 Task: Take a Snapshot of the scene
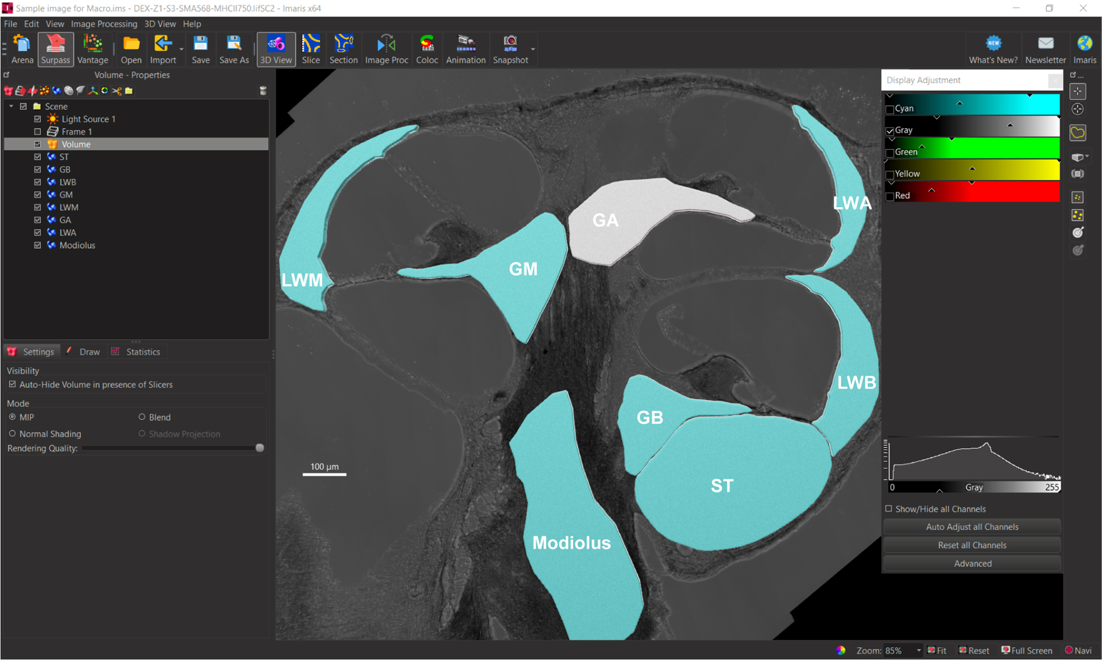pyautogui.click(x=510, y=49)
